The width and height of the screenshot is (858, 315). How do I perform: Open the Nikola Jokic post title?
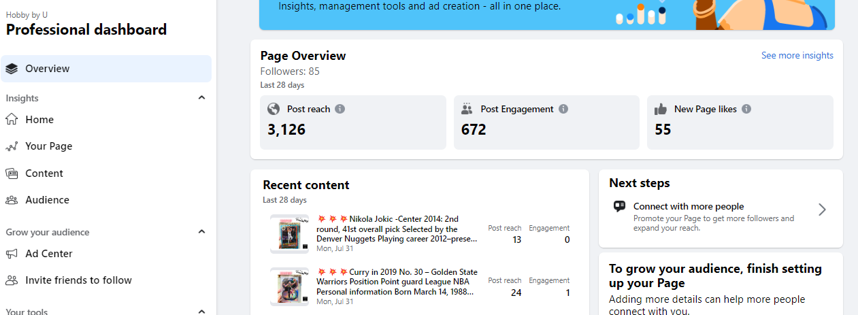[x=398, y=229]
